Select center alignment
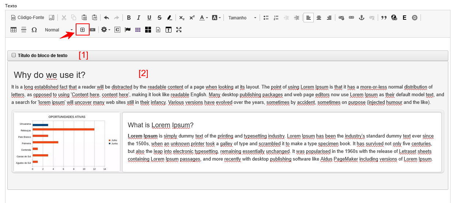This screenshot has height=203, width=456. click(319, 18)
